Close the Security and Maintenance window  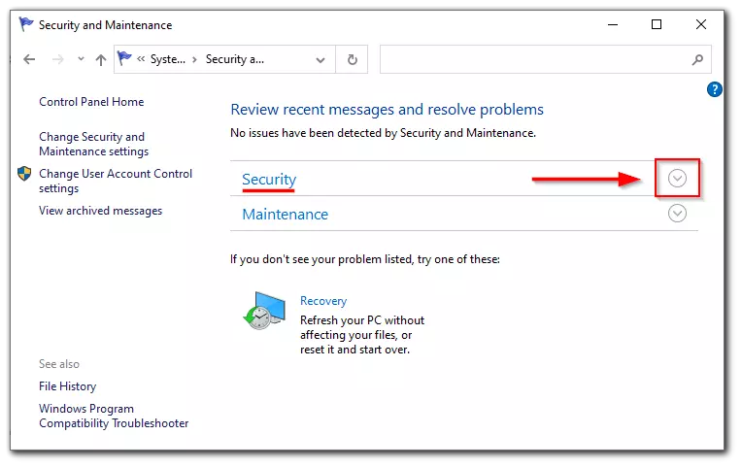(701, 24)
